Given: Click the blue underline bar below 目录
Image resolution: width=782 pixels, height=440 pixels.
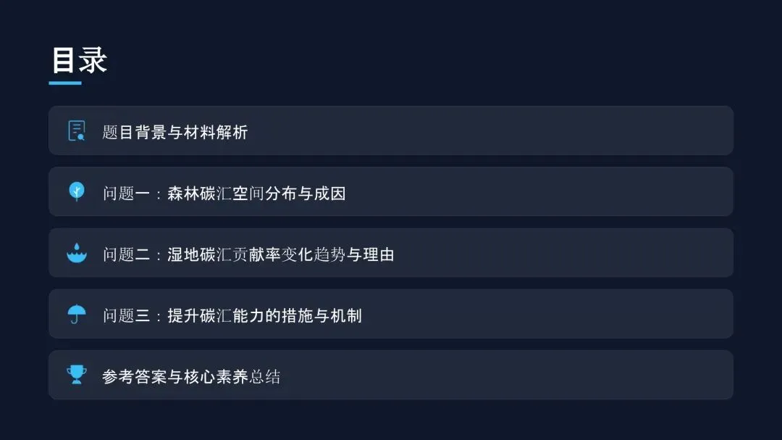Looking at the screenshot, I should pos(65,83).
